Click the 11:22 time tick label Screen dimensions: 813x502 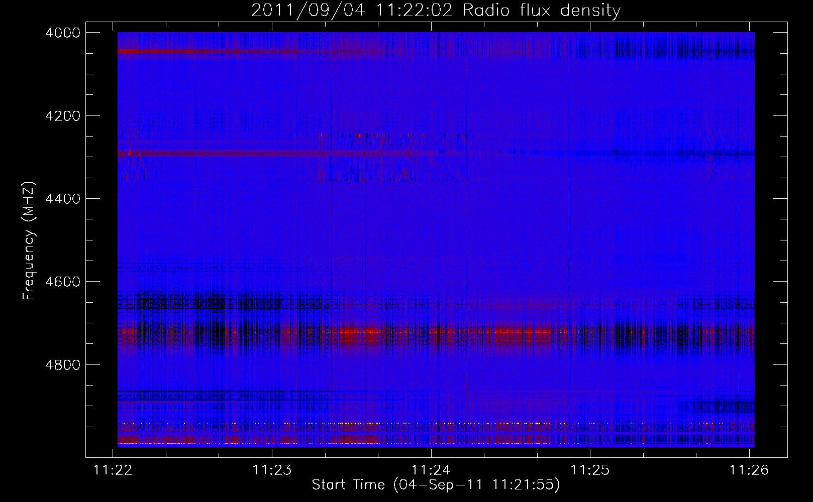113,470
